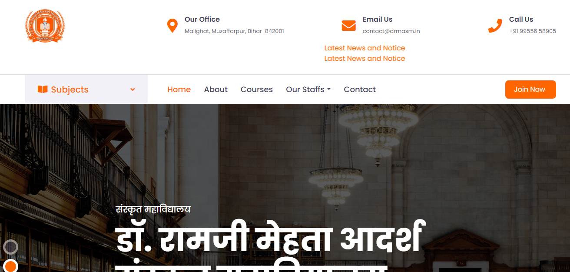570x272 pixels.
Task: Open the second Latest News and Notice link
Action: pos(365,59)
